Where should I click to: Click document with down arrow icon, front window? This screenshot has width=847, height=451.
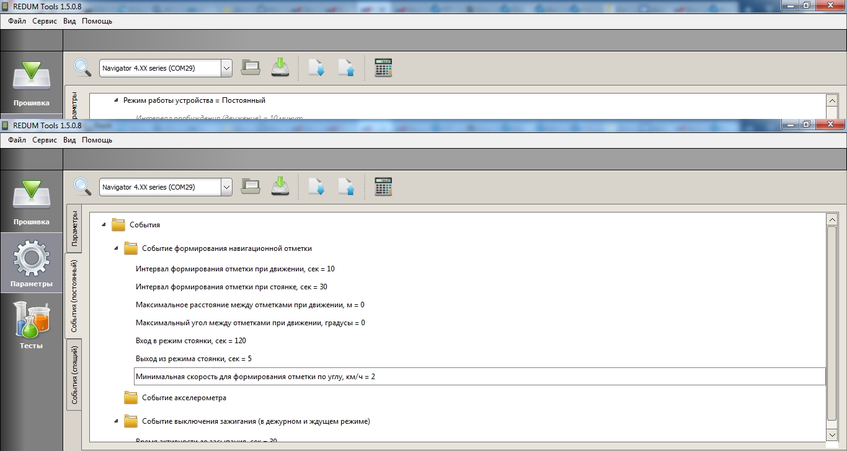coord(317,186)
